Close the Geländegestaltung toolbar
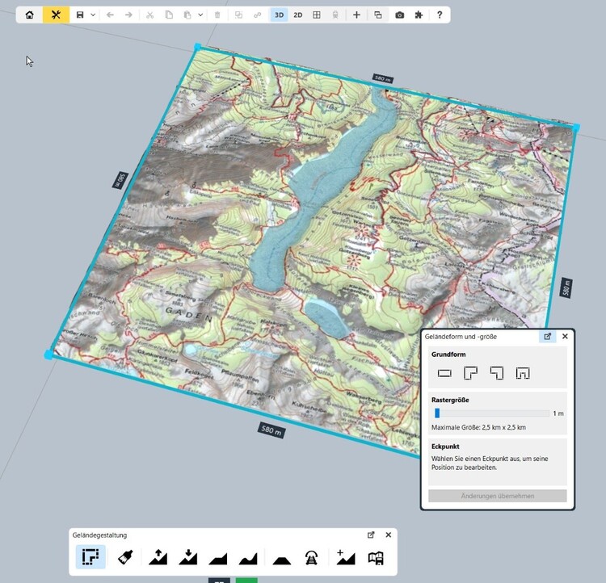 (x=389, y=535)
